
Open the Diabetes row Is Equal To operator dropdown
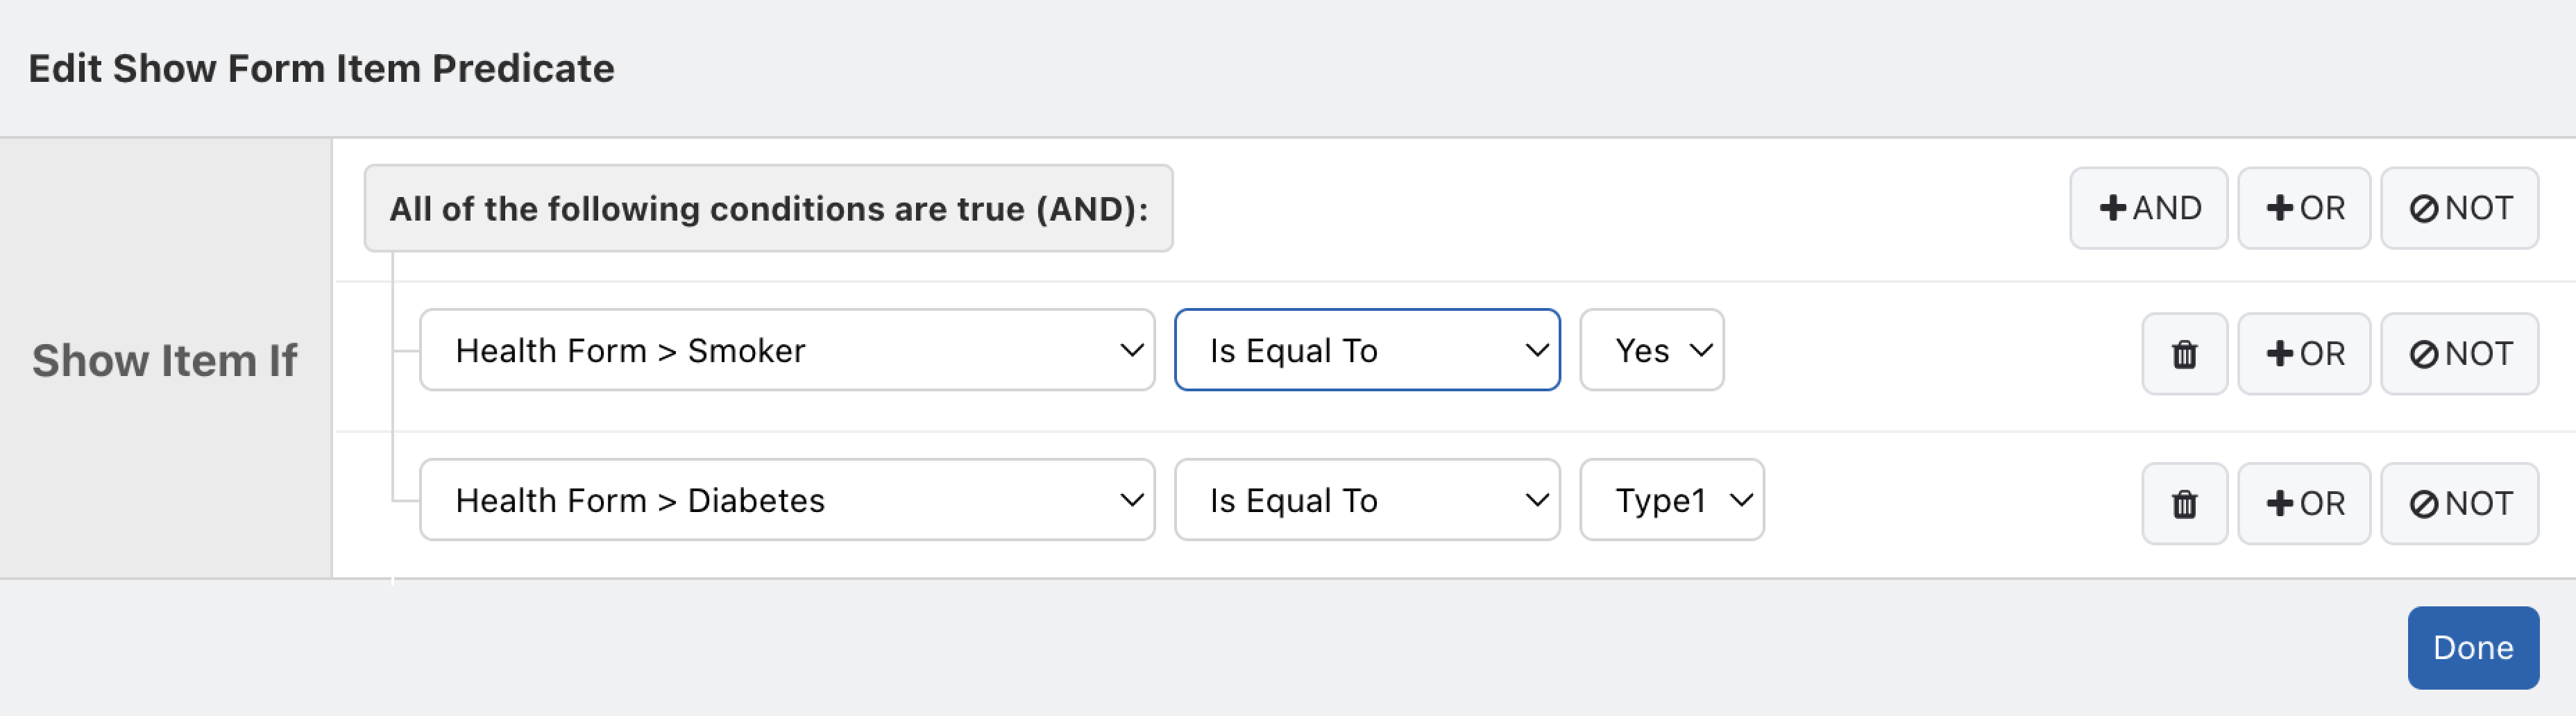(x=1367, y=500)
